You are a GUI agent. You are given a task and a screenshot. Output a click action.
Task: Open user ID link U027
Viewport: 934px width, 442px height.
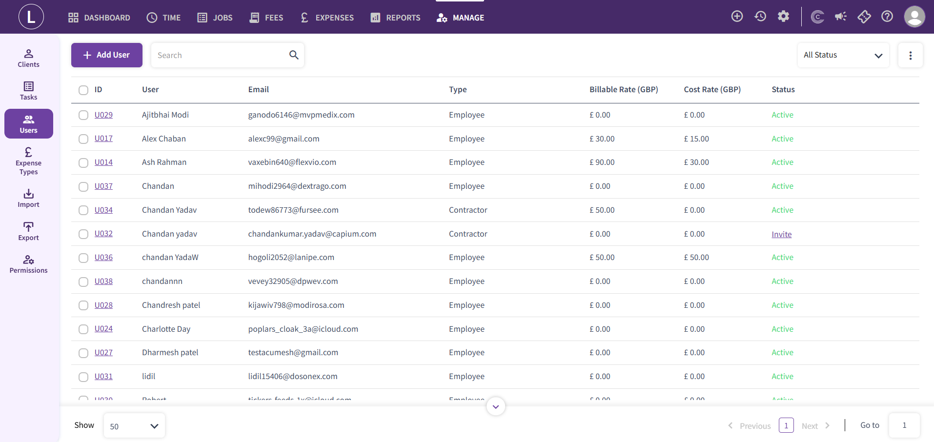point(103,352)
